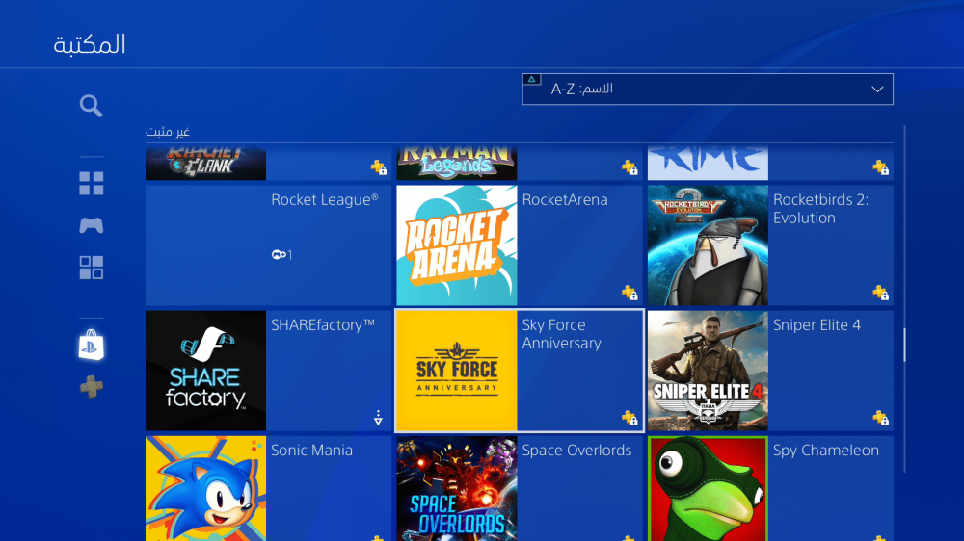Open Sniper Elite 4 cover thumbnail
Viewport: 964px width, 541px height.
pyautogui.click(x=708, y=371)
